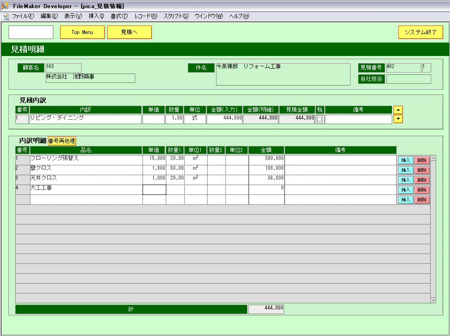Viewport: 450px width, 336px height.
Task: Click the 数量1 cell for 大工工事
Action: 175,190
